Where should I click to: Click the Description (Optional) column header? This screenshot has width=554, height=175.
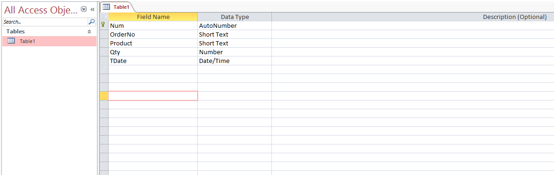click(412, 17)
